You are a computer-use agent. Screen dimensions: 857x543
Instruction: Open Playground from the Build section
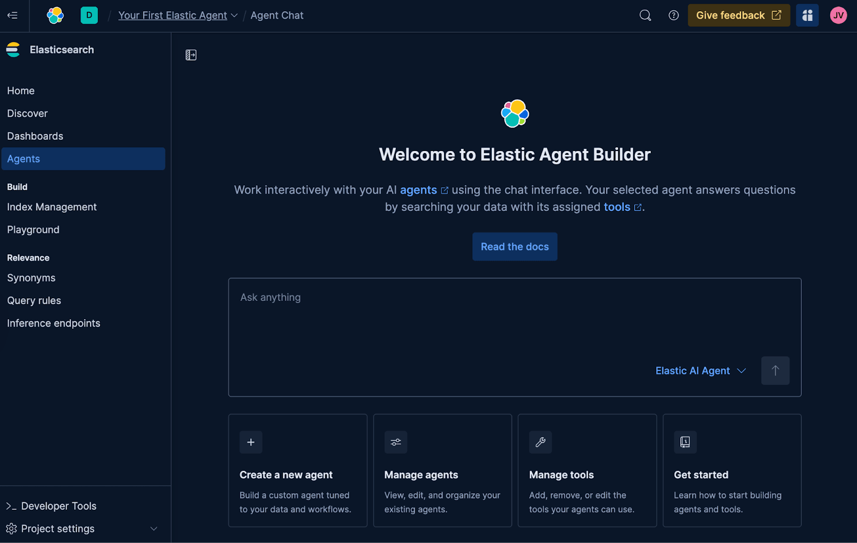33,229
